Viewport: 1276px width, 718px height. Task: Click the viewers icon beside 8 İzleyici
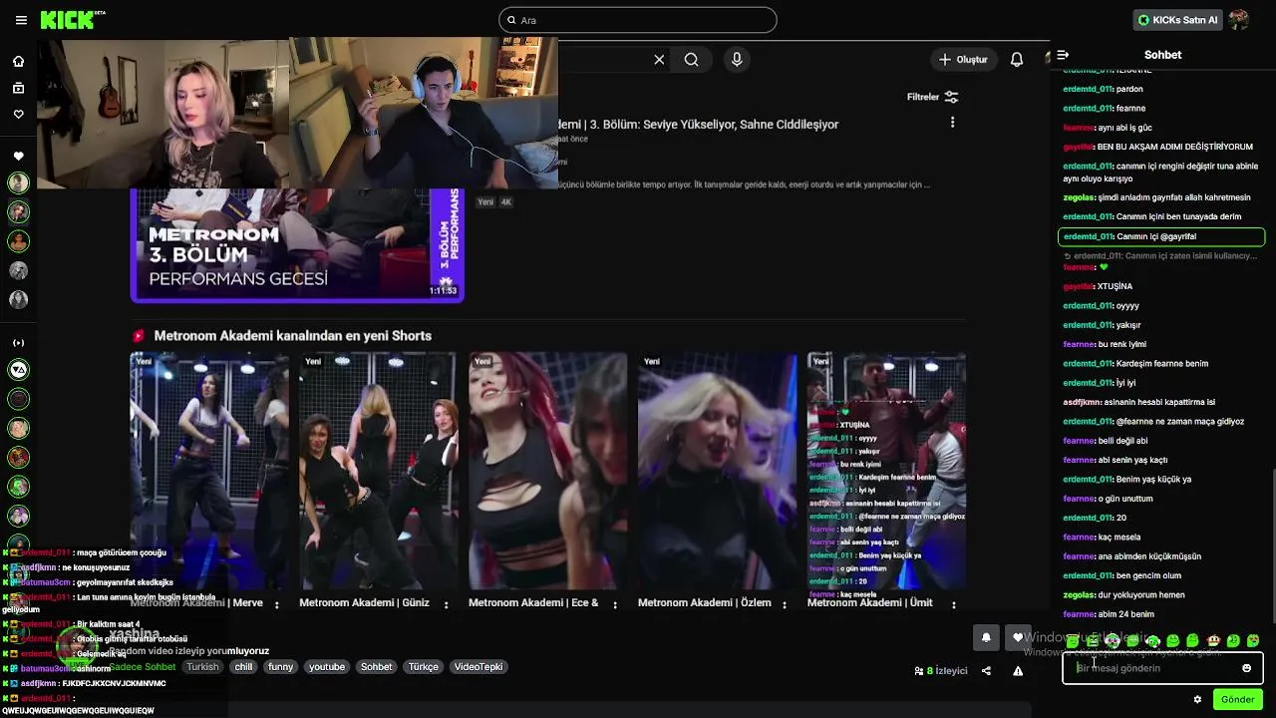(919, 671)
